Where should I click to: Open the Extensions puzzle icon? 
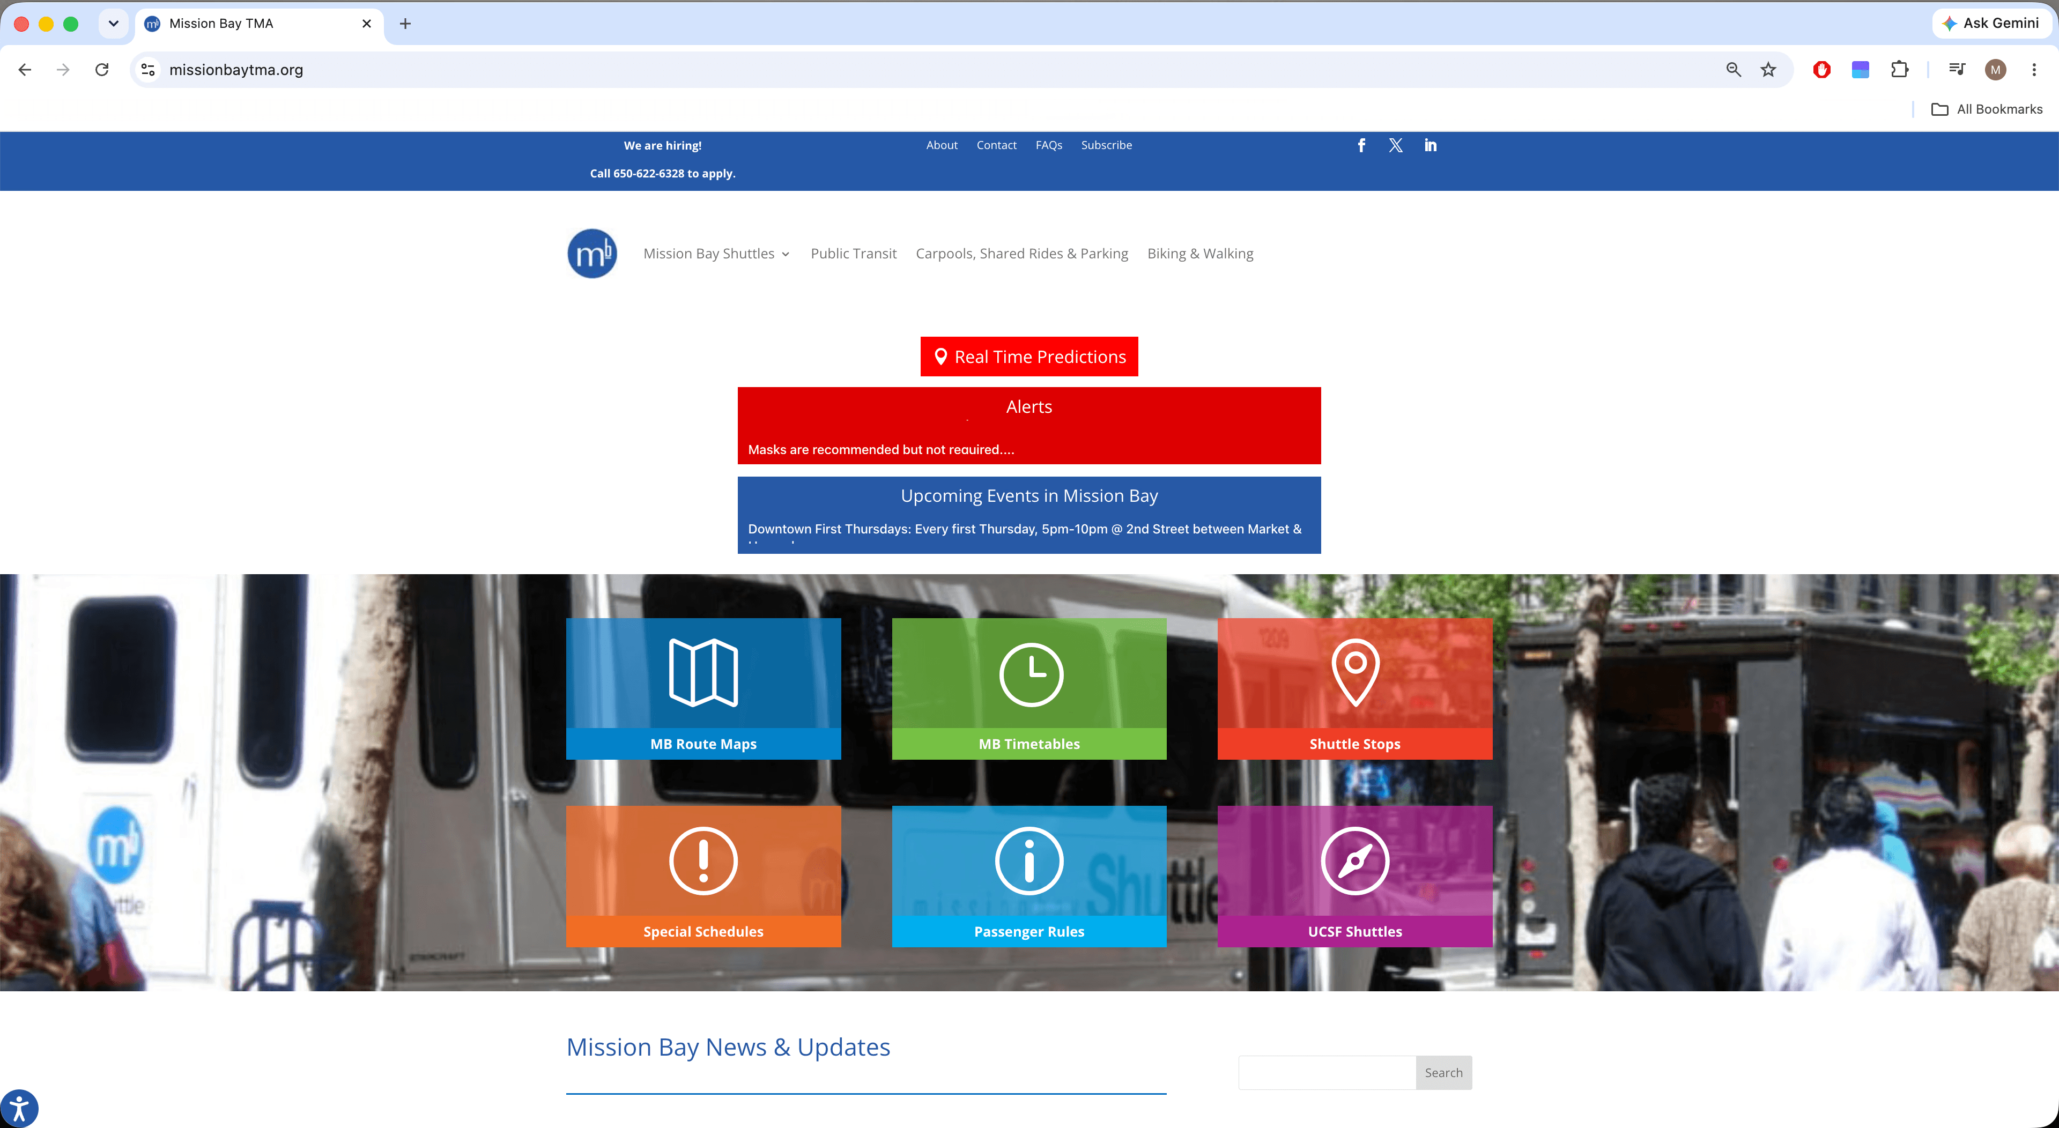coord(1899,70)
